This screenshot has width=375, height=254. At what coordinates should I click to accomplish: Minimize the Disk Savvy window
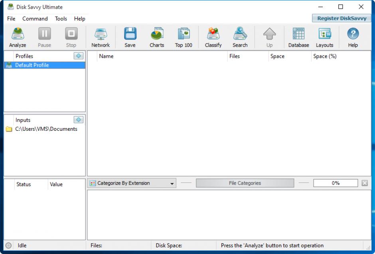(321, 7)
